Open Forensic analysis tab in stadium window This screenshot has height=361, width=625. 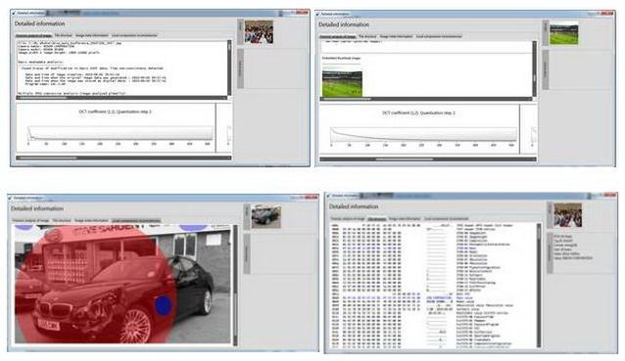[337, 36]
